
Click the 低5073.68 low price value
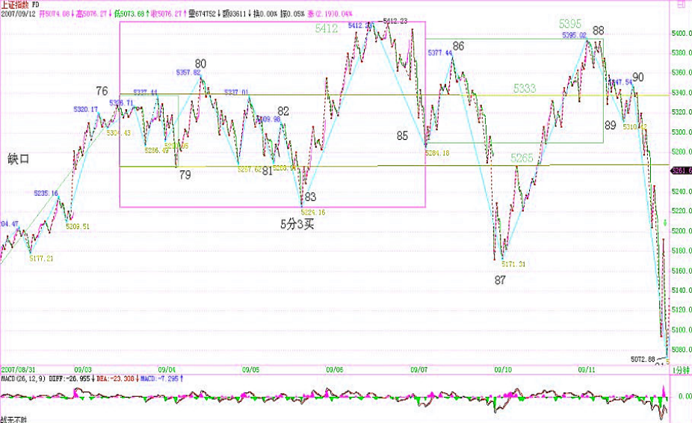[x=131, y=13]
